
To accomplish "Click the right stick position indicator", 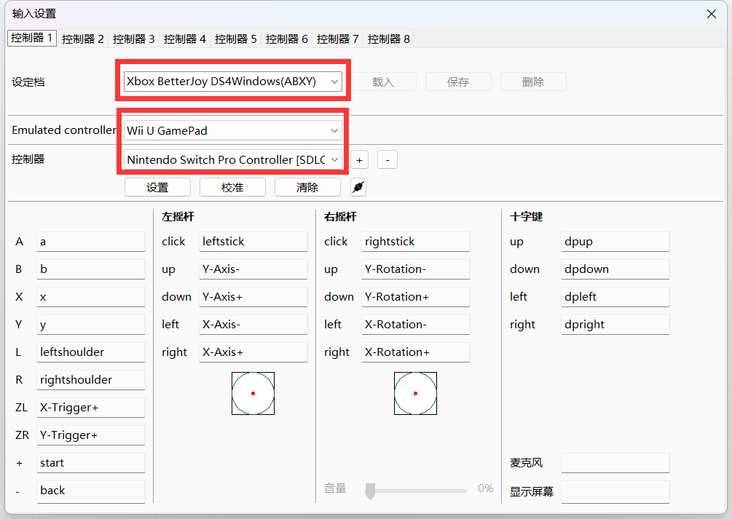I will (x=415, y=394).
